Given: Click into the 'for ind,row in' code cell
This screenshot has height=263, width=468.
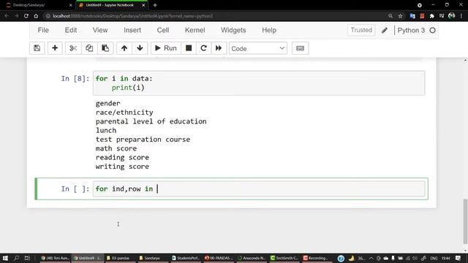Looking at the screenshot, I should [259, 188].
